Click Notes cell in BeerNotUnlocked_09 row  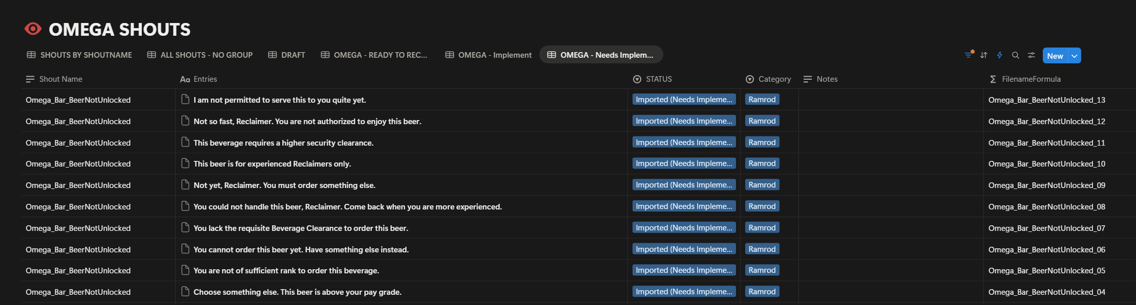click(x=891, y=185)
